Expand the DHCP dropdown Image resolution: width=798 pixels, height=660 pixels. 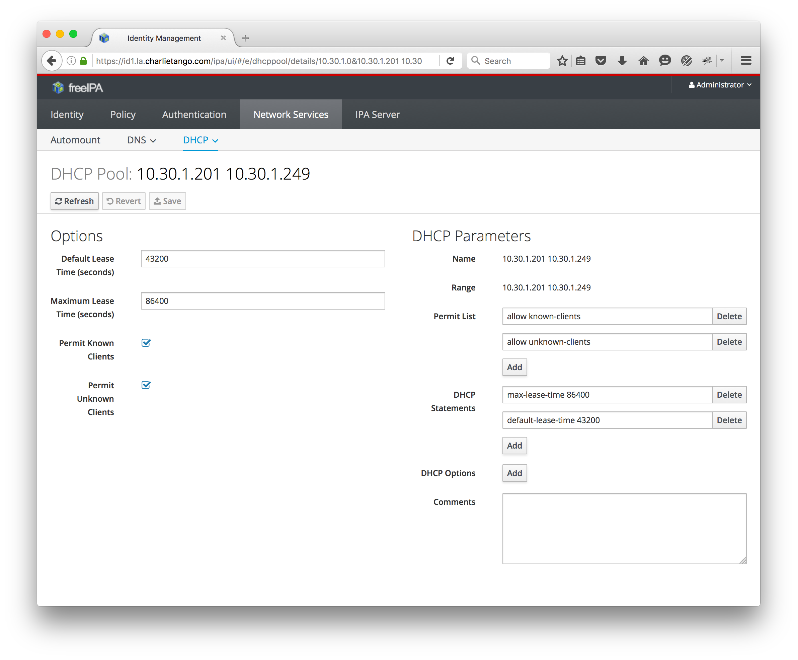(201, 140)
